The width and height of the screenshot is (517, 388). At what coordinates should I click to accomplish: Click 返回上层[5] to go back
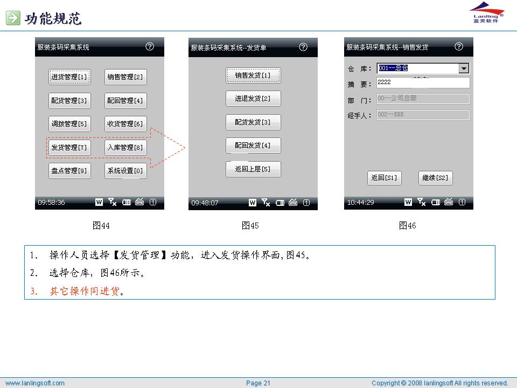(x=253, y=169)
